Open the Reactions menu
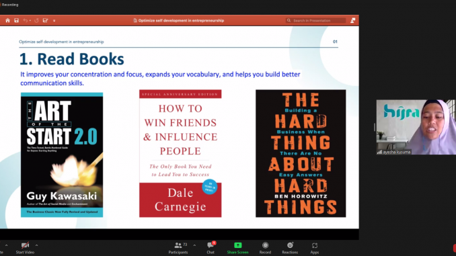This screenshot has height=256, width=456. click(290, 248)
